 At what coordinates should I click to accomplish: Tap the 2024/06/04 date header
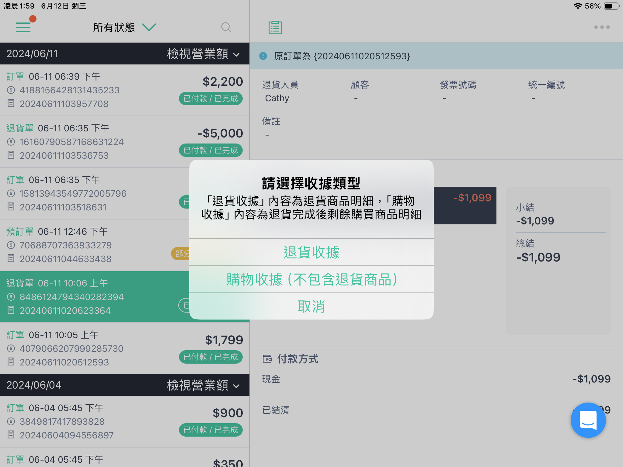(34, 385)
